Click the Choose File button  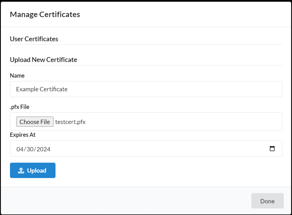point(35,121)
